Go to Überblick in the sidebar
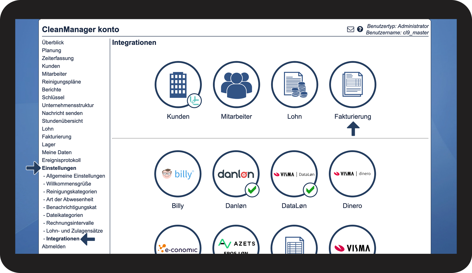 (53, 42)
